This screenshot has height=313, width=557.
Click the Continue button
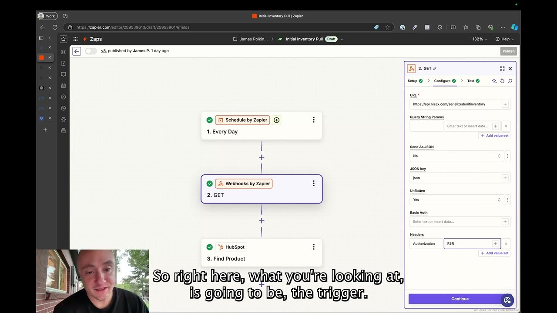pyautogui.click(x=460, y=299)
